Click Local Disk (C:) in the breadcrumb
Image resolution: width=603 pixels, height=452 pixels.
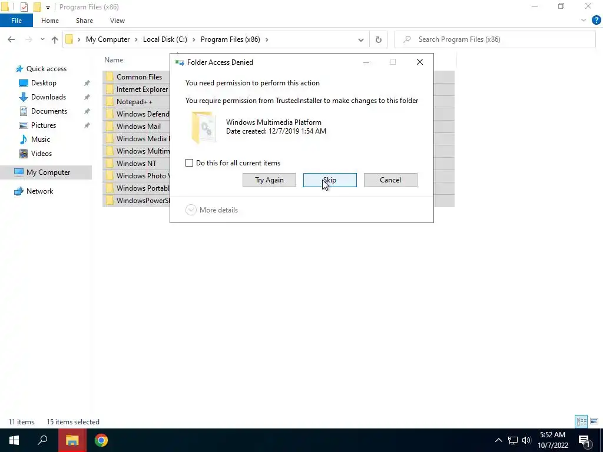165,39
